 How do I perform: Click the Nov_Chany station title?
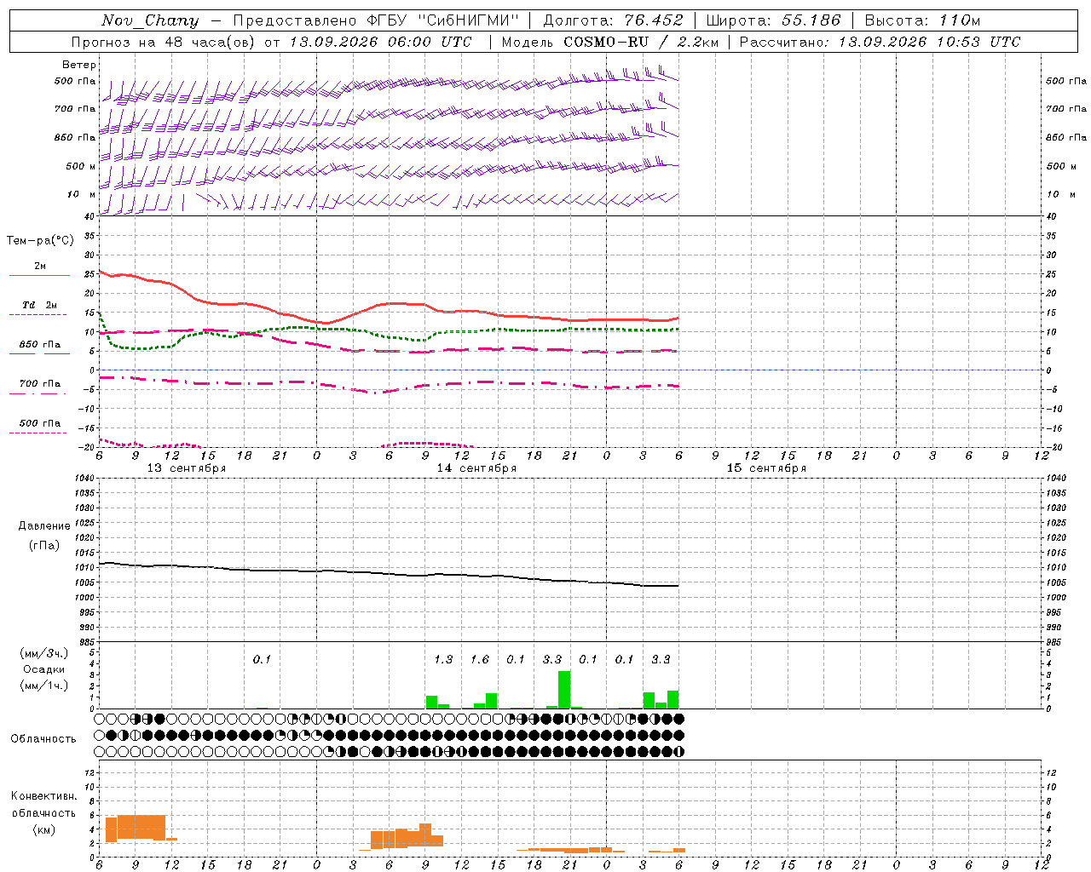tap(150, 20)
